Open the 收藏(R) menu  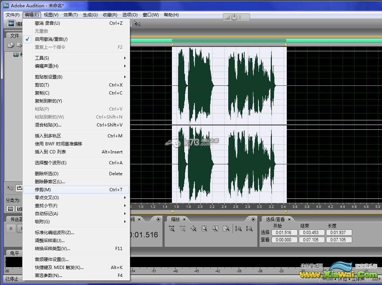(x=110, y=15)
